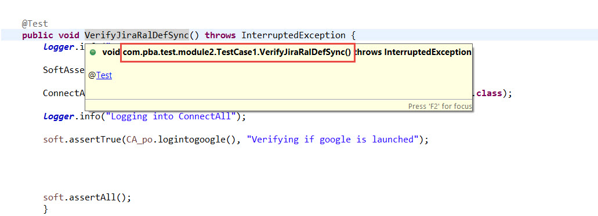Click the 'Press F2 for focus' hint

click(440, 107)
